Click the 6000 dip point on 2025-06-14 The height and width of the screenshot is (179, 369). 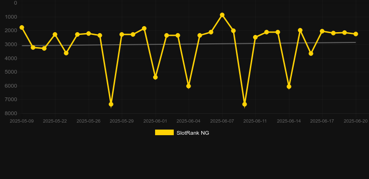coord(289,87)
